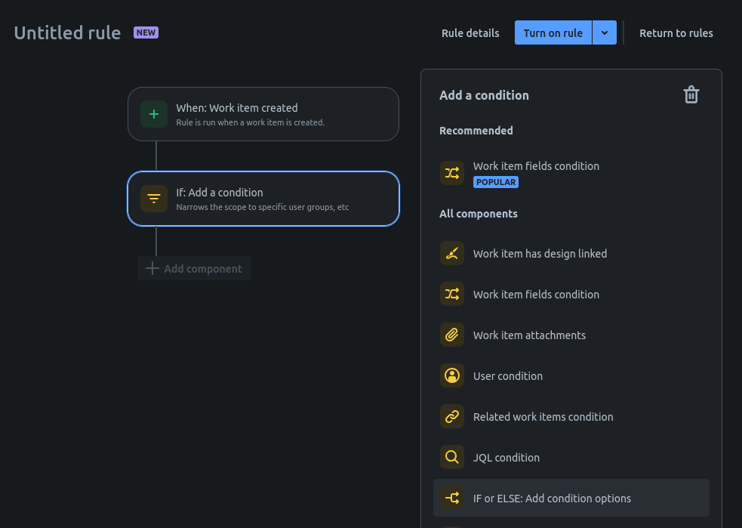Click the chain-link icon for Related work items
Screen dimensions: 742x528
point(452,416)
